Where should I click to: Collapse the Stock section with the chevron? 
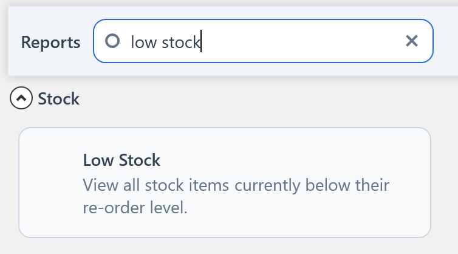click(21, 98)
